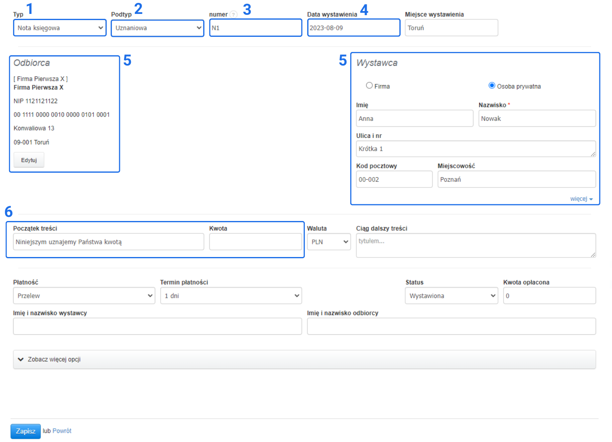Open the Podtyp dropdown showing Uznaniowa

(x=158, y=28)
